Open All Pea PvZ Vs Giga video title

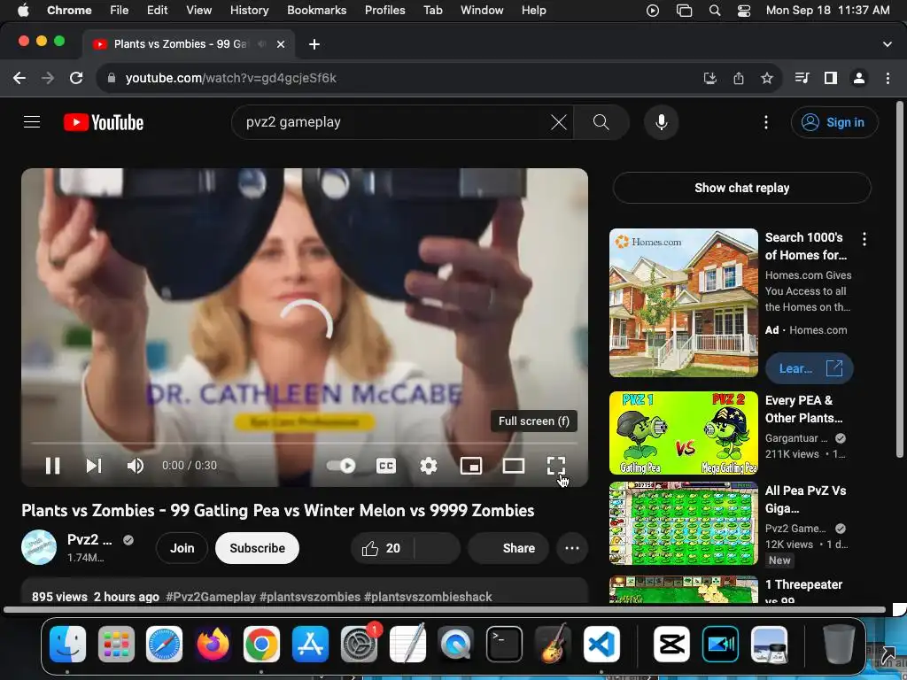click(x=805, y=499)
